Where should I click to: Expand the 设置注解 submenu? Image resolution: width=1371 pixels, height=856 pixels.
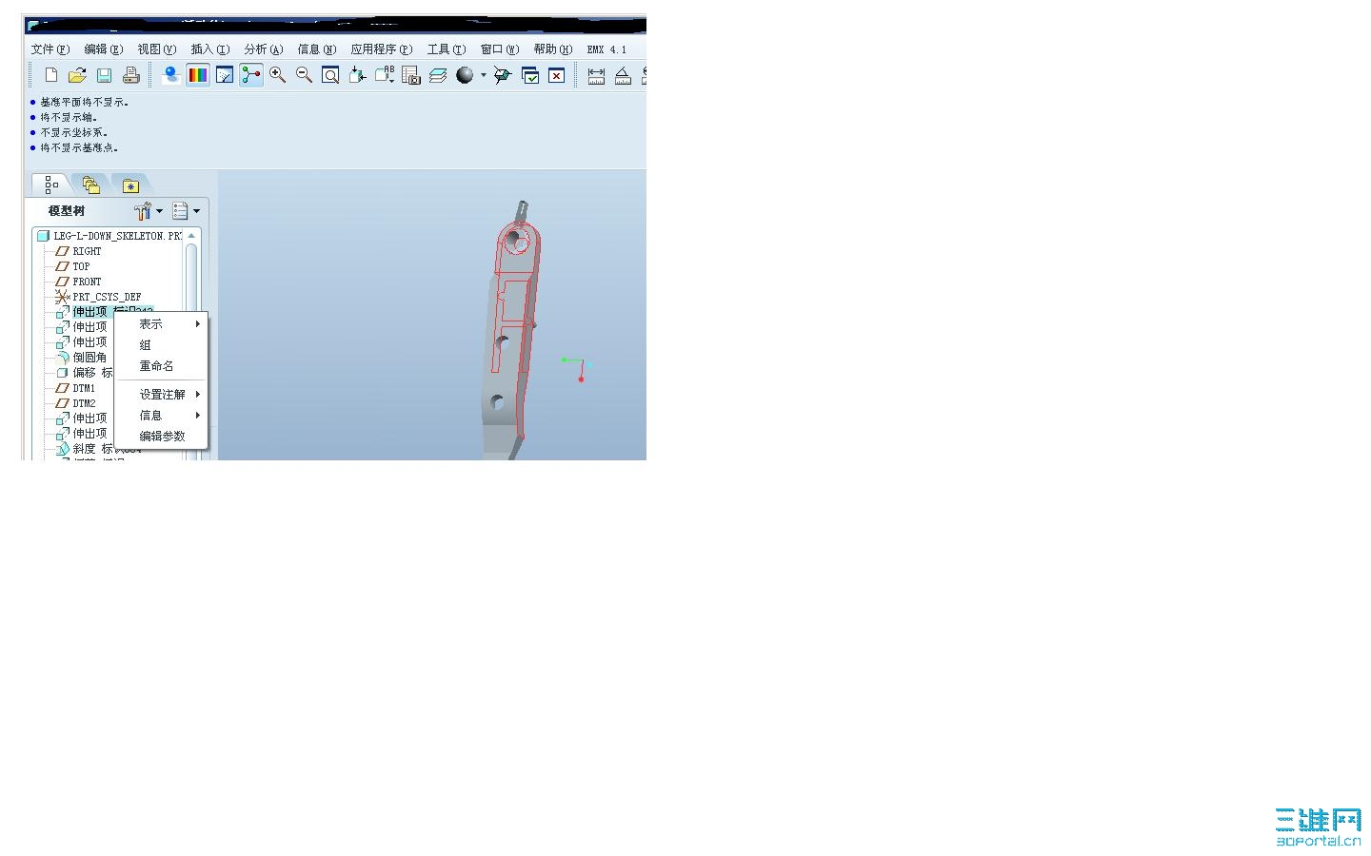click(x=161, y=395)
